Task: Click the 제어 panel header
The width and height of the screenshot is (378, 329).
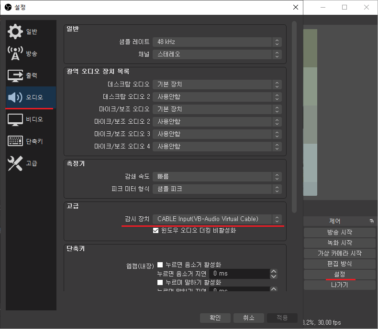Action: [335, 221]
